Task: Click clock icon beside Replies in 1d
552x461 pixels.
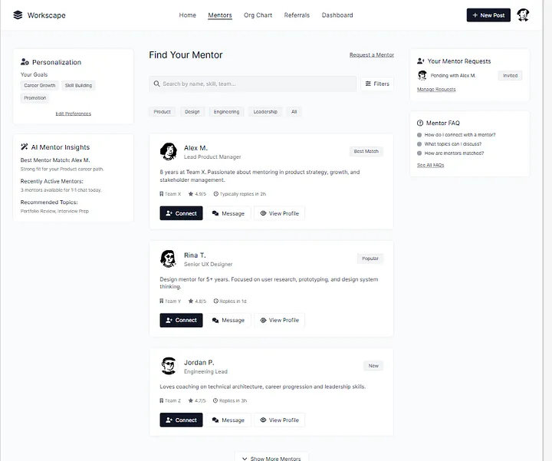Action: [x=215, y=301]
